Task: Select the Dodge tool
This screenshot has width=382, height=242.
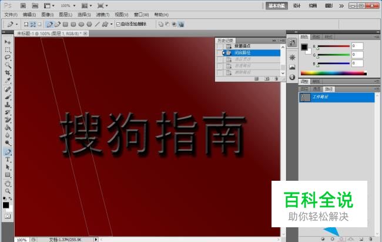Action: pyautogui.click(x=8, y=143)
